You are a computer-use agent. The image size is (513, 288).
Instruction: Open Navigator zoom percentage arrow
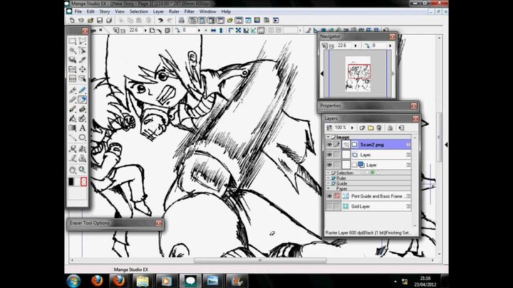356,46
